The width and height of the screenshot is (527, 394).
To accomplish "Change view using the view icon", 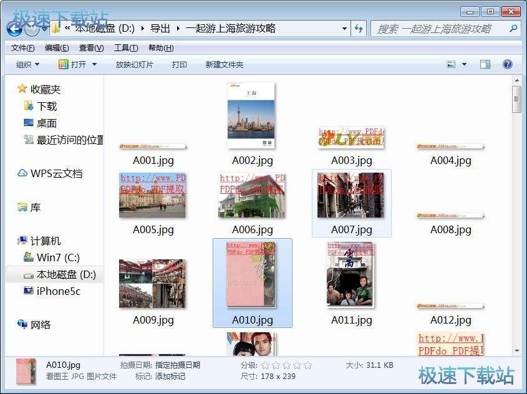I will coord(451,64).
